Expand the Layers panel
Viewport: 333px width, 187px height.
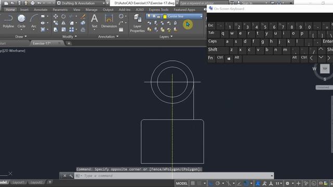(x=166, y=37)
